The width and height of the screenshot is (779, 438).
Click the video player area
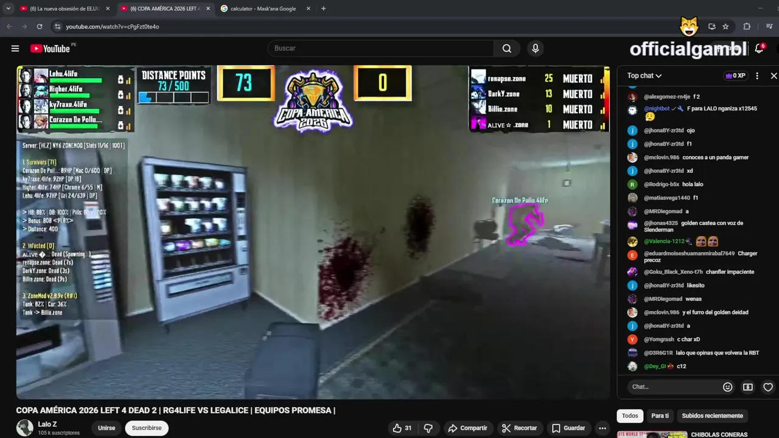pos(313,232)
